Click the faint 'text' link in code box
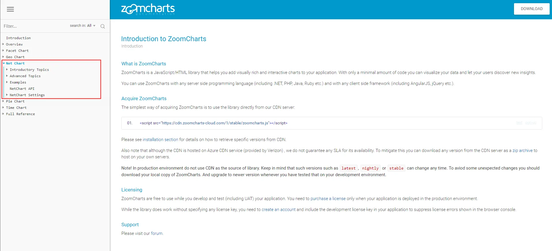The width and height of the screenshot is (552, 251). click(519, 123)
